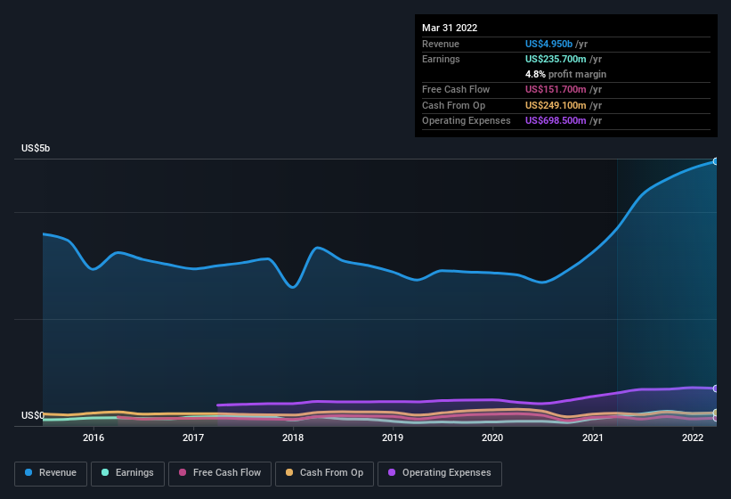Toggle the Earnings legend button

click(x=127, y=473)
